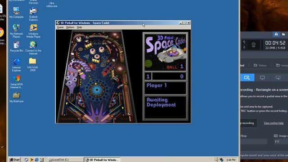Open the Images tab in recorder

click(282, 65)
